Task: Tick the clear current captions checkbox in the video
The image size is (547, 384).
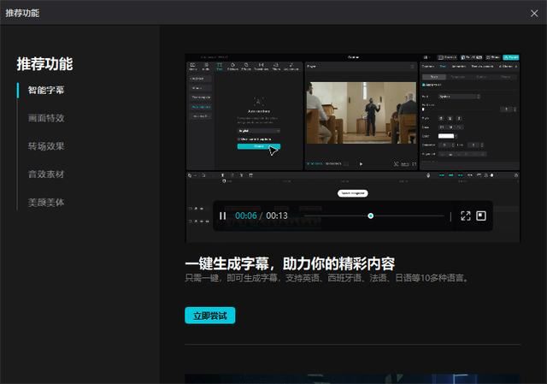Action: (x=238, y=139)
